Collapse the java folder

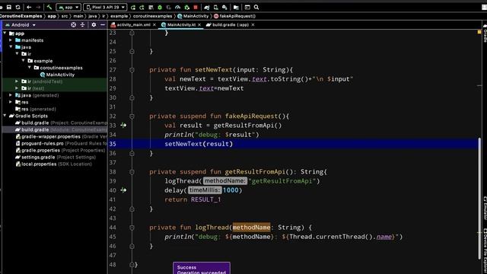point(11,47)
